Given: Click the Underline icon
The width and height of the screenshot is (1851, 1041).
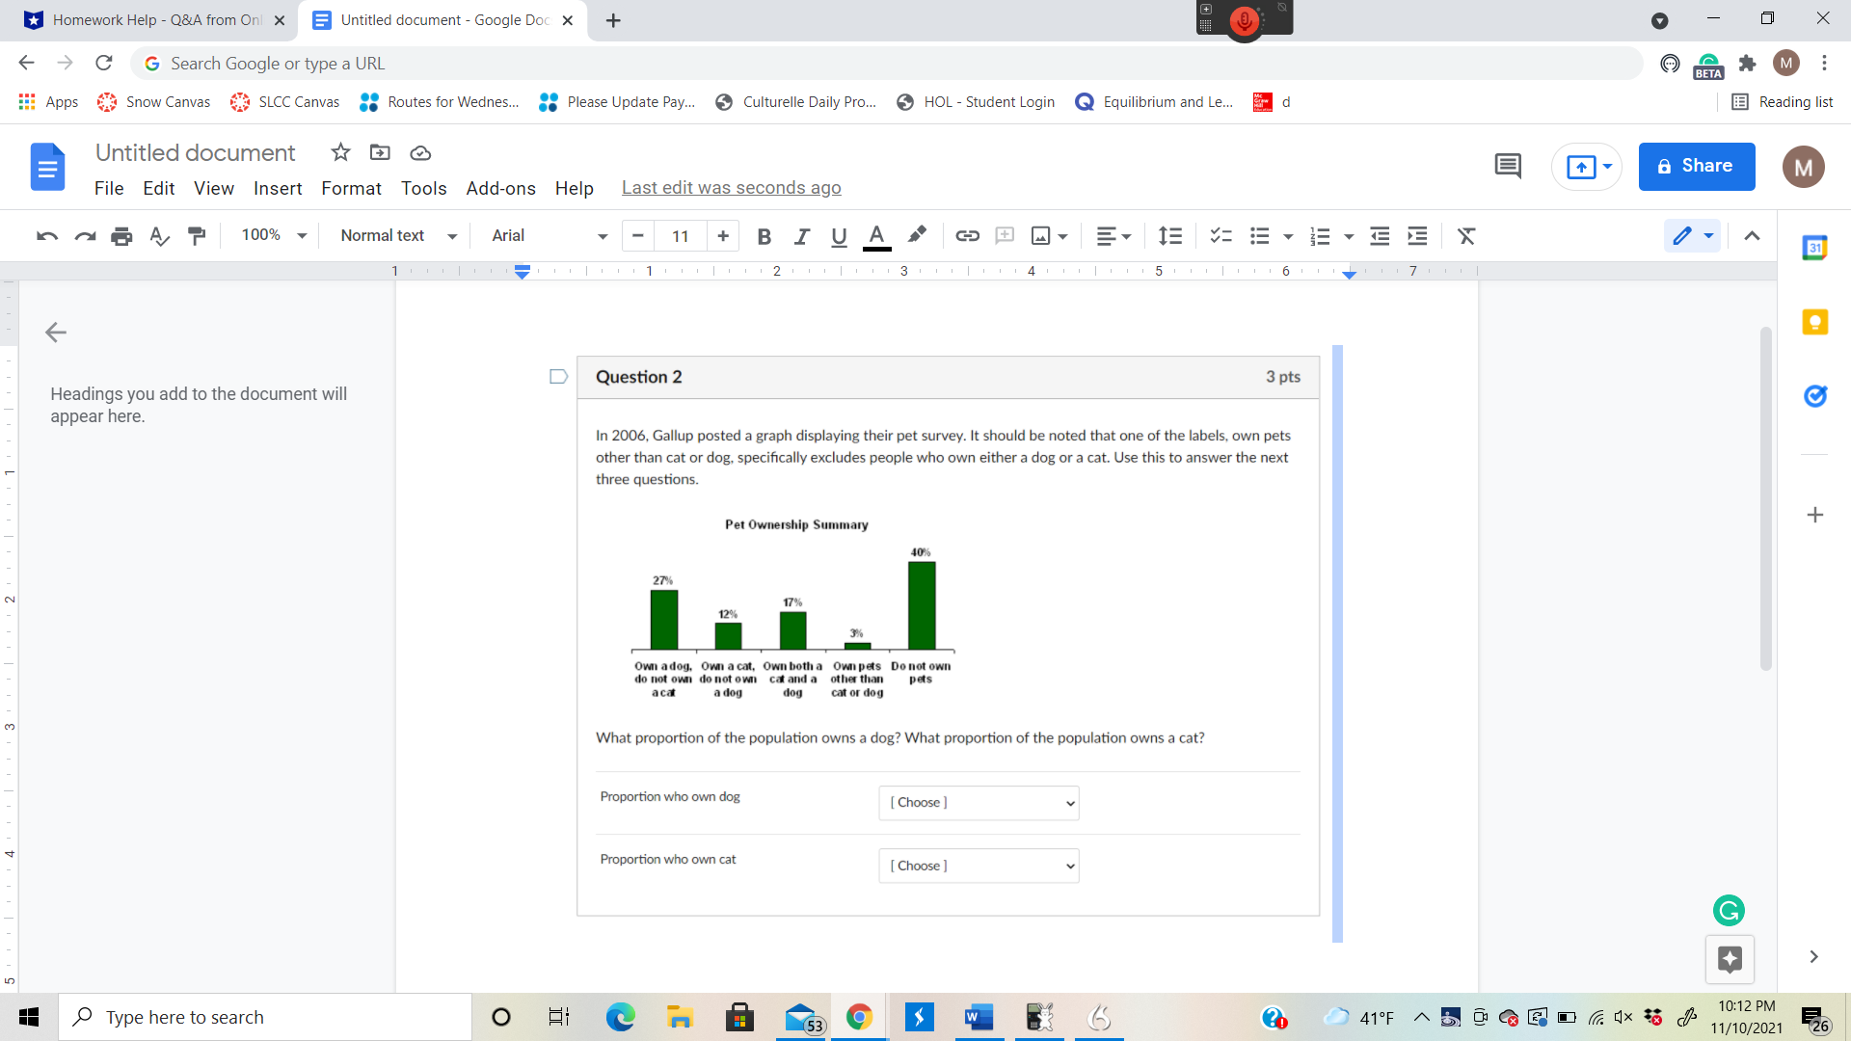Looking at the screenshot, I should pyautogui.click(x=838, y=235).
